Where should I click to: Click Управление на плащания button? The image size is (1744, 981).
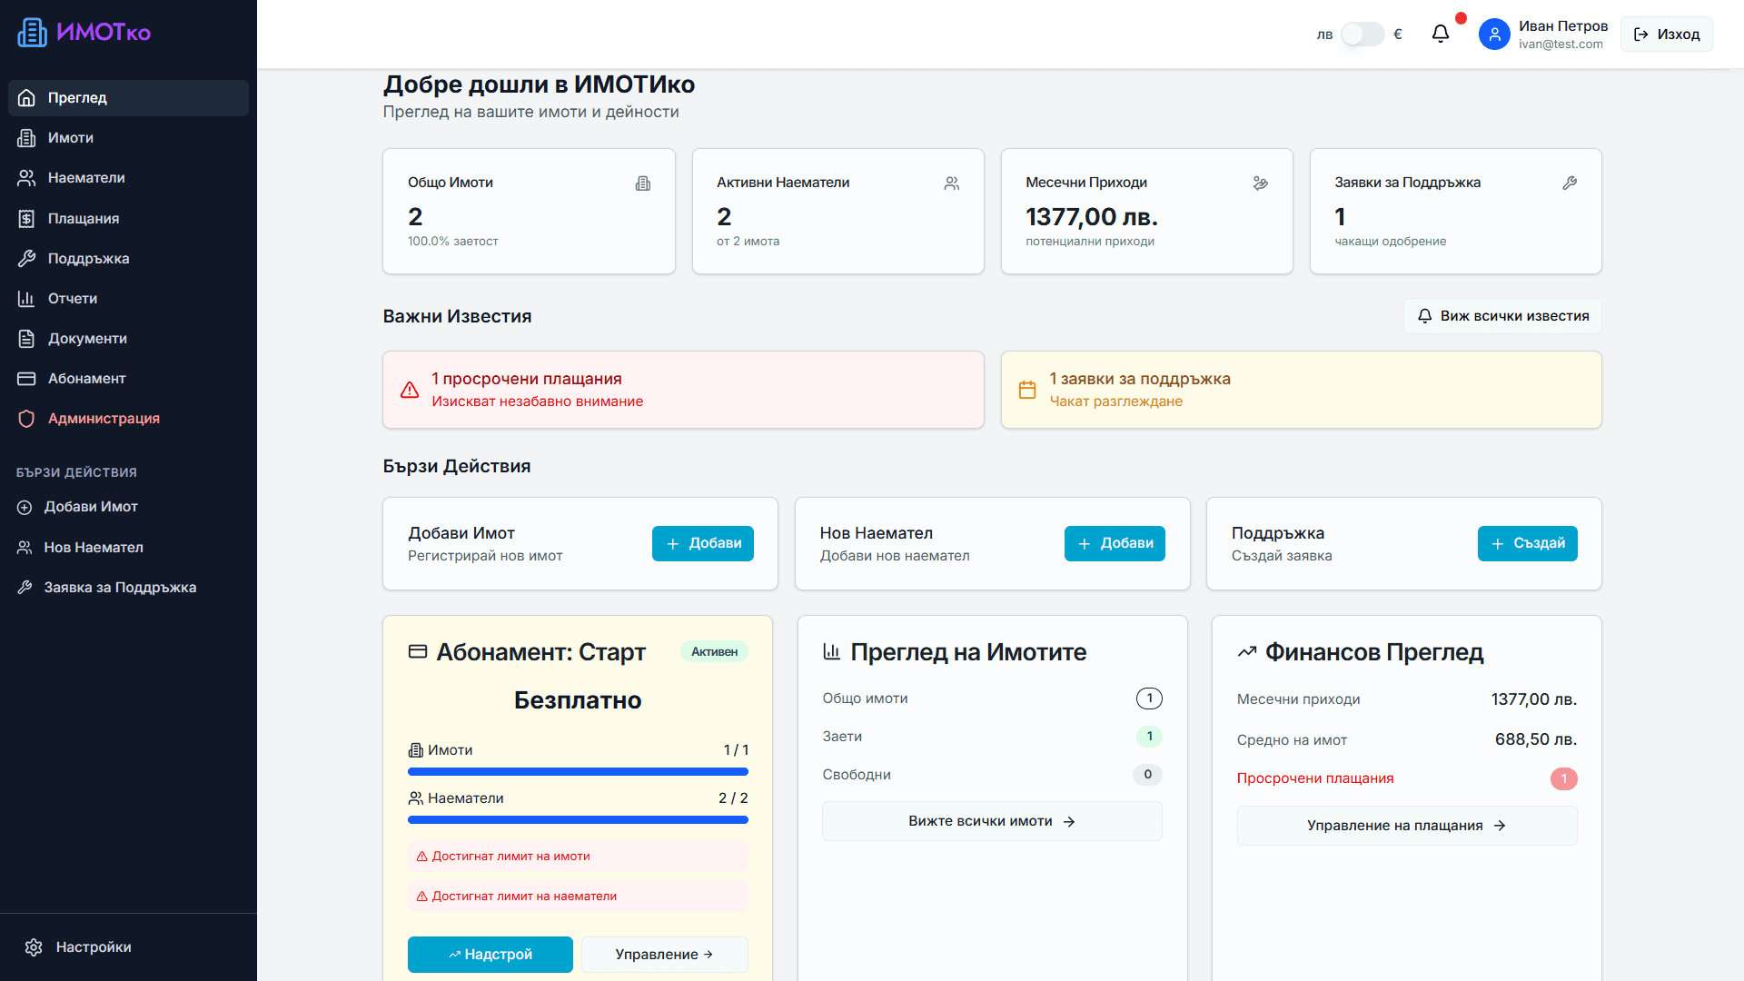click(x=1407, y=826)
